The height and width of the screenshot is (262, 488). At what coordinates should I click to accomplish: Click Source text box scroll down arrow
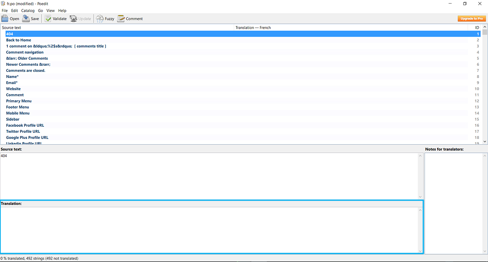[420, 197]
